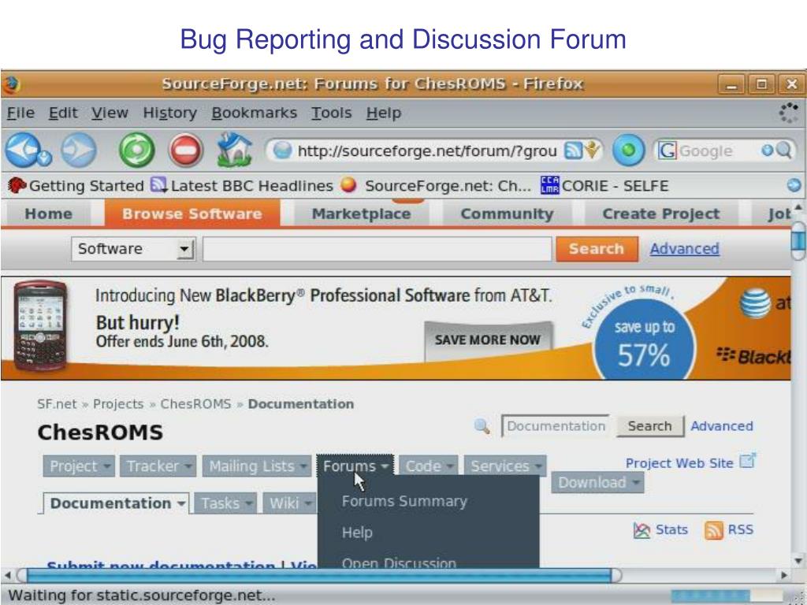Click the orange Search button
Image resolution: width=807 pixels, height=605 pixels.
click(x=597, y=249)
